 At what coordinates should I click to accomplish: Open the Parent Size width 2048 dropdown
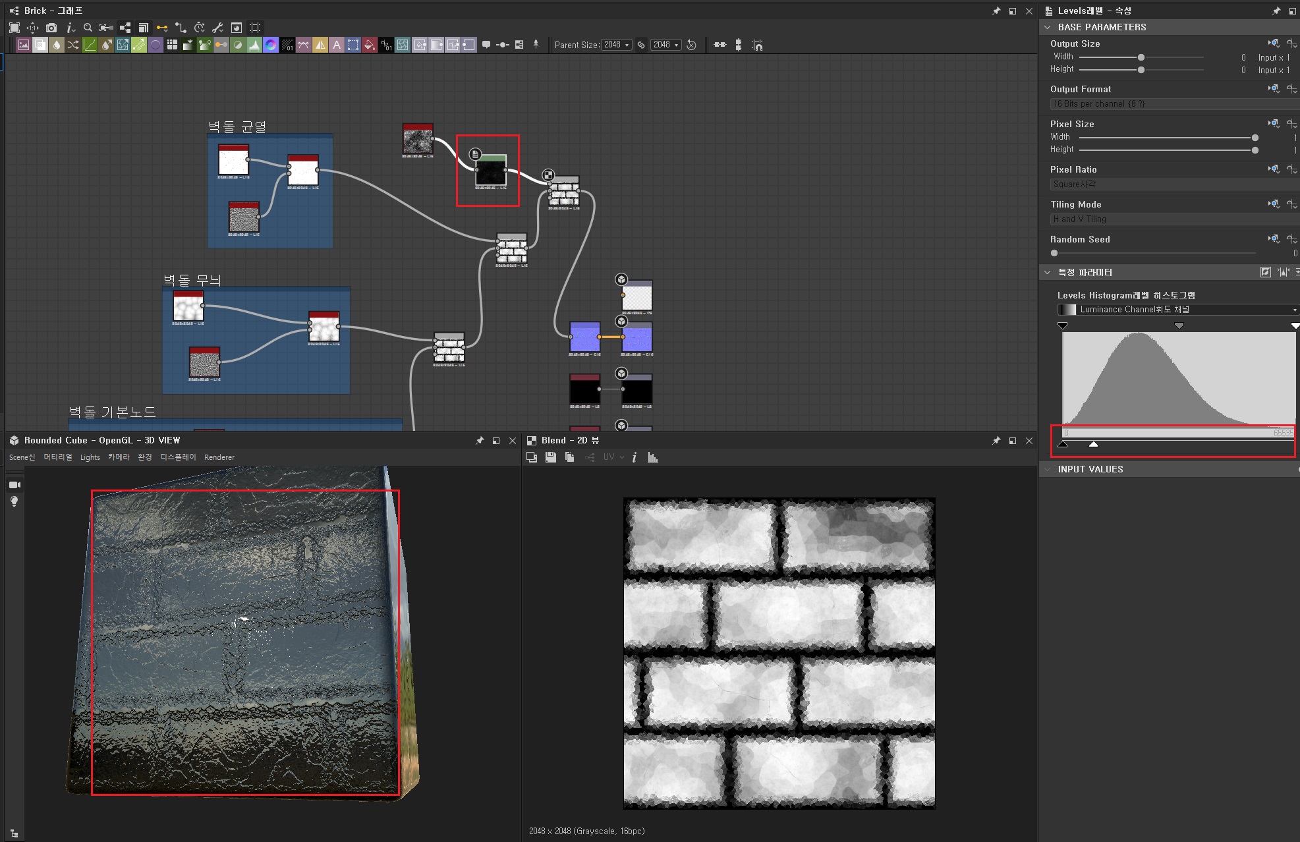[617, 45]
